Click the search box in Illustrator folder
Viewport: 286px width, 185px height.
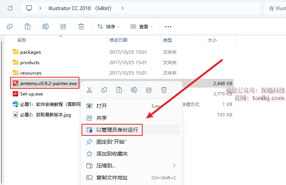coord(275,8)
